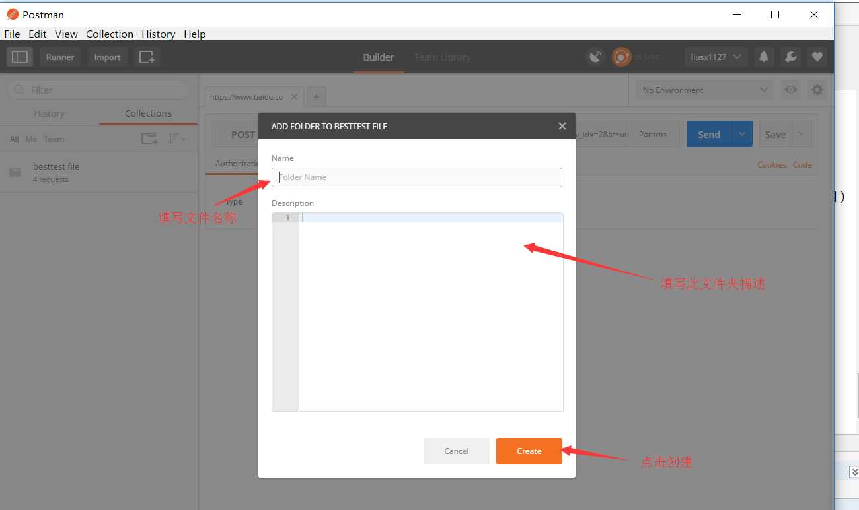This screenshot has height=510, width=859.
Task: Click the Postman logo in the title bar
Action: [13, 15]
